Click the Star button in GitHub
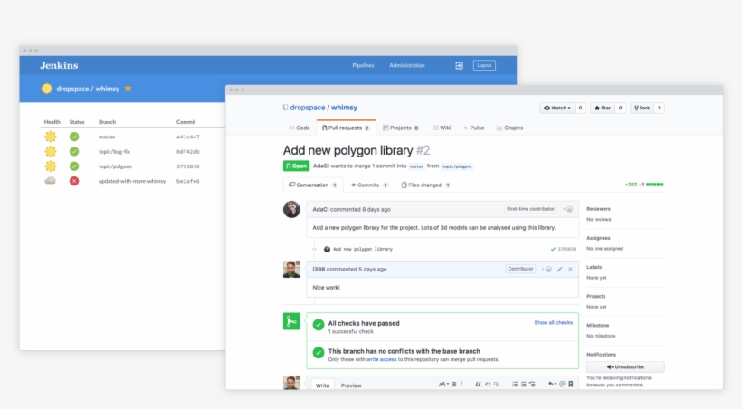The width and height of the screenshot is (742, 409). (603, 108)
